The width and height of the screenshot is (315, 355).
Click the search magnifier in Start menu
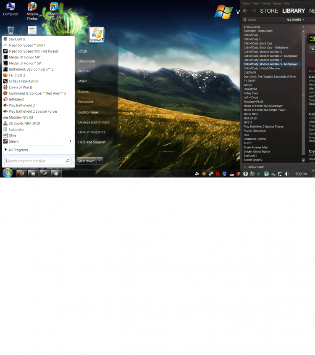[x=67, y=161]
